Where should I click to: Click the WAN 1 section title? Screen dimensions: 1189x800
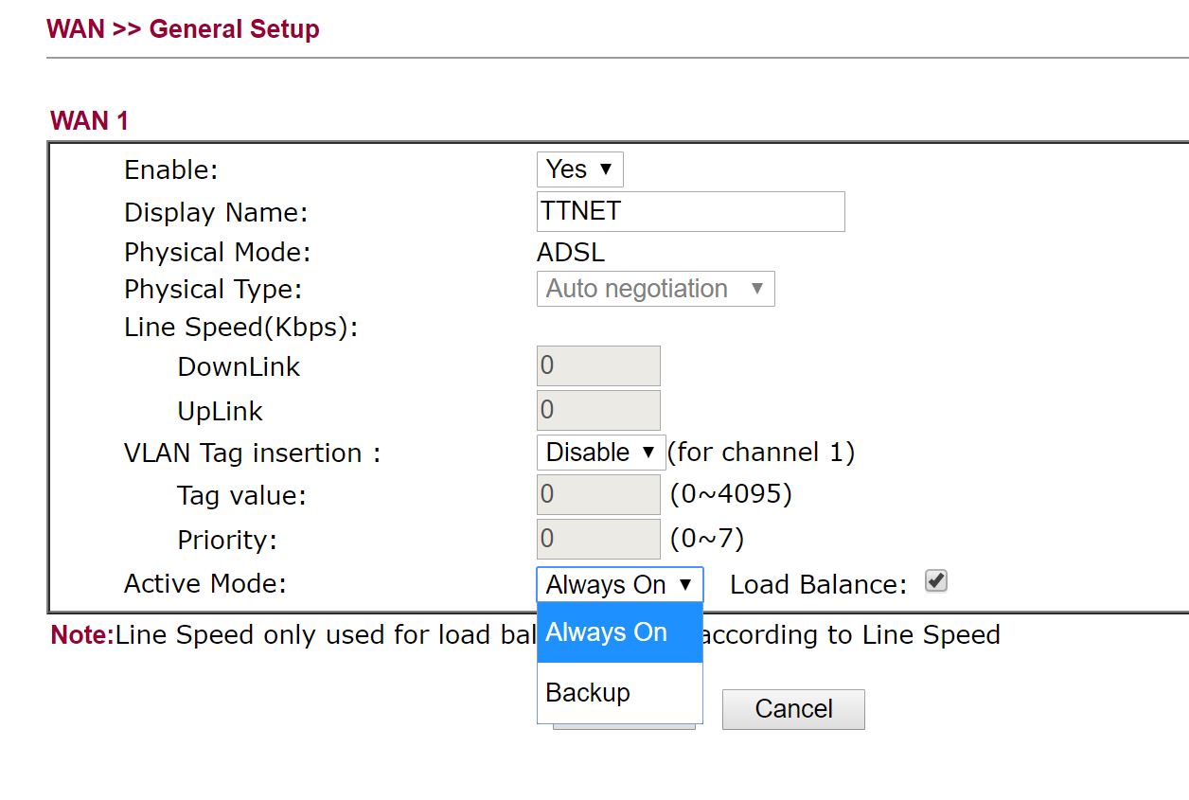(x=89, y=121)
